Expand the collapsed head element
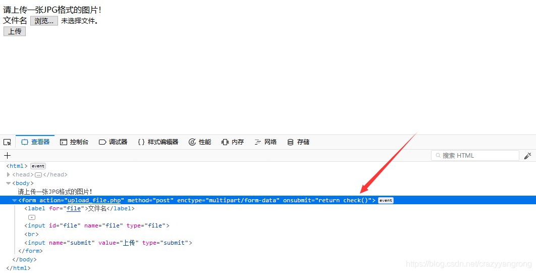The image size is (536, 273). [x=8, y=175]
